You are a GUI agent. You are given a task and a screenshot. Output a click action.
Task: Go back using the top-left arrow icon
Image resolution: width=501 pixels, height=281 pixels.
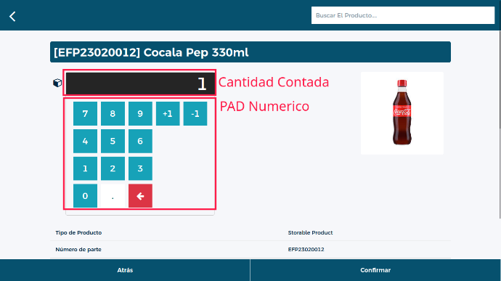point(12,16)
